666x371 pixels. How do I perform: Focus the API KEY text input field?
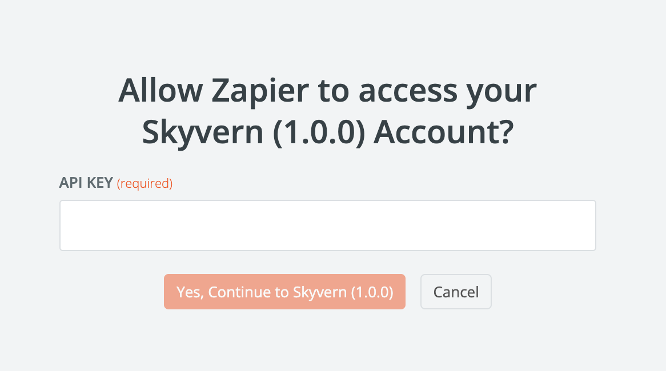pos(327,225)
